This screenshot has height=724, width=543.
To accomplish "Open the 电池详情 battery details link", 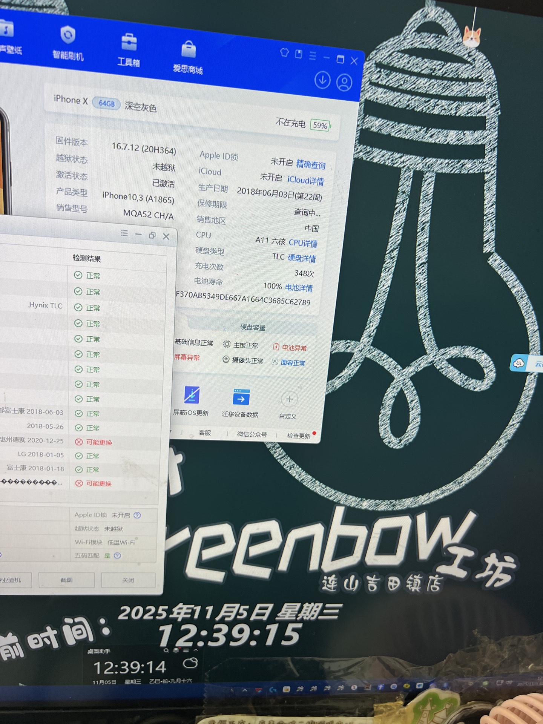I will (x=299, y=288).
